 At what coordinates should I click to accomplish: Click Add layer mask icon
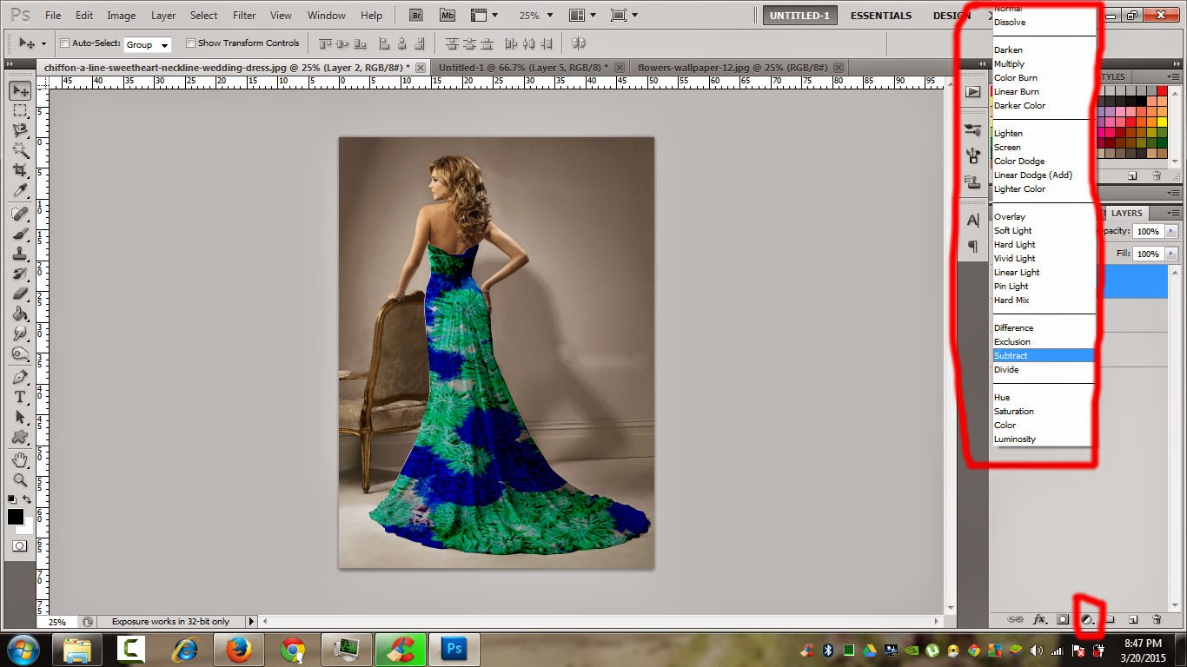(x=1063, y=619)
